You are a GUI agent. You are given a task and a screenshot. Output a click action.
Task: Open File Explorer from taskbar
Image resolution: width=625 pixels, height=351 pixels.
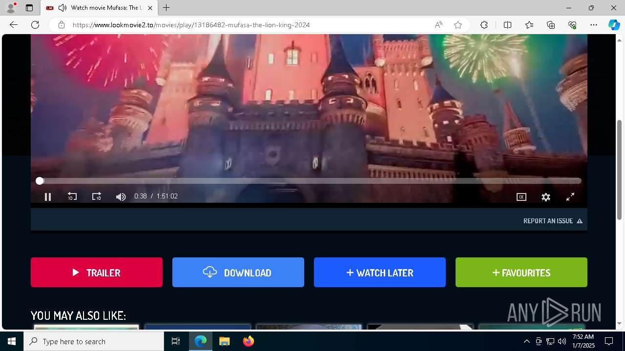[224, 341]
